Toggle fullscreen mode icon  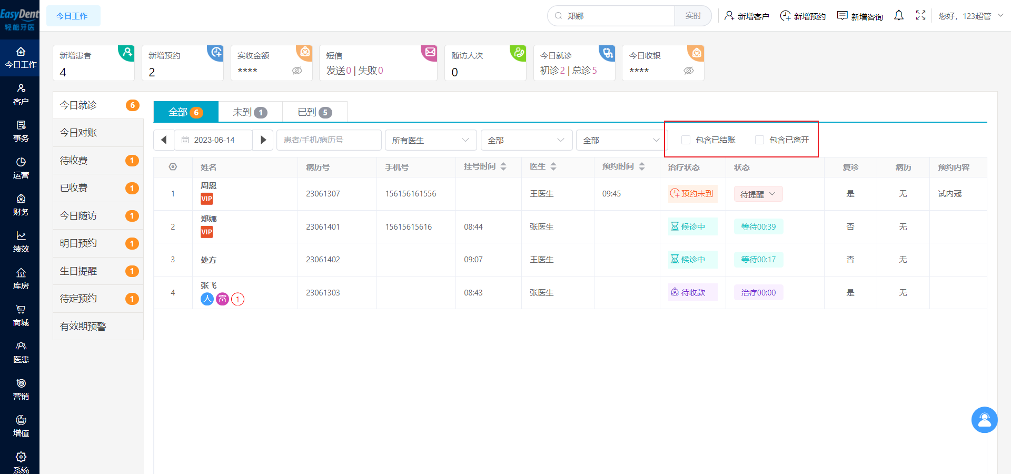920,16
